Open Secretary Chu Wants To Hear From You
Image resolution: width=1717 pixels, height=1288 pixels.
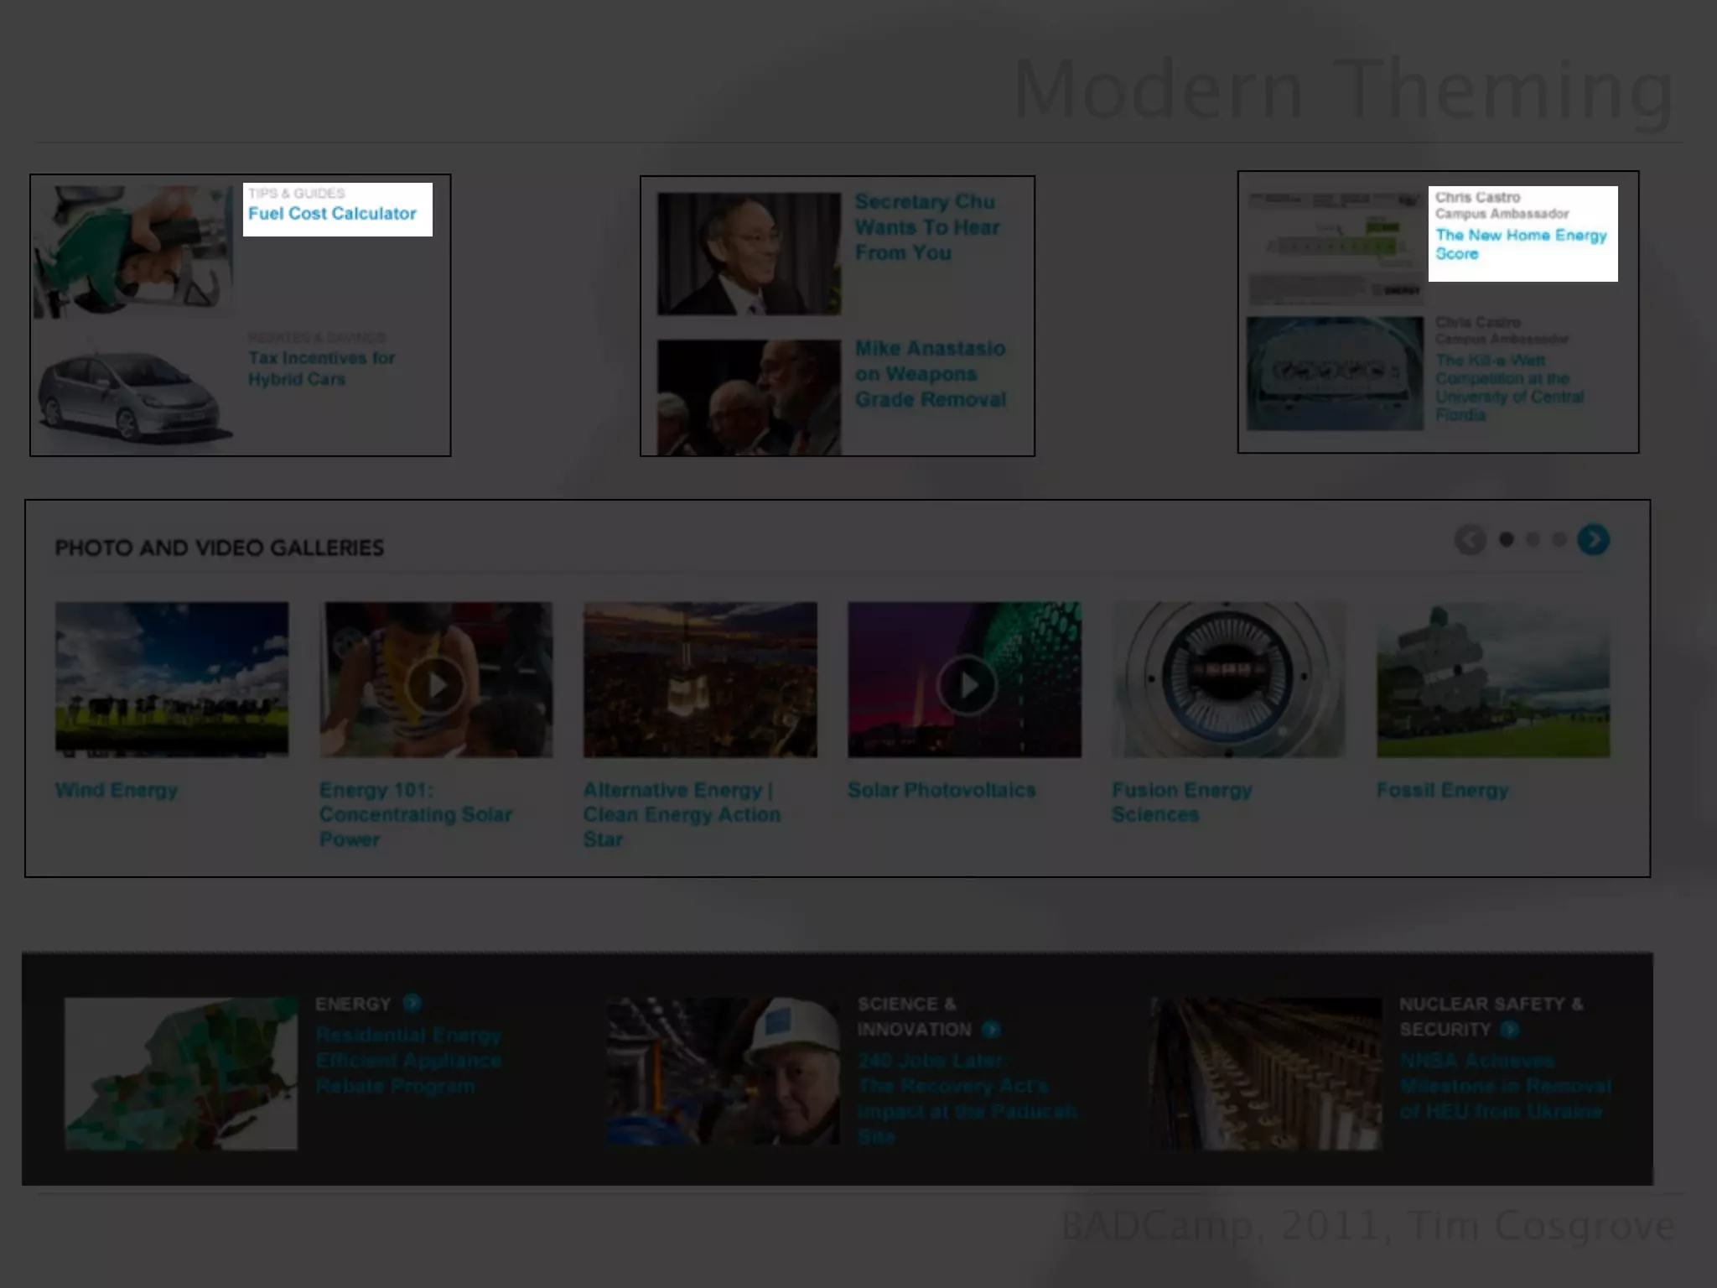[926, 227]
